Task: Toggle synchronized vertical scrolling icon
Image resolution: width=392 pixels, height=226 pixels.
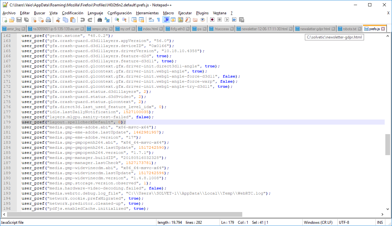Action: click(x=134, y=20)
